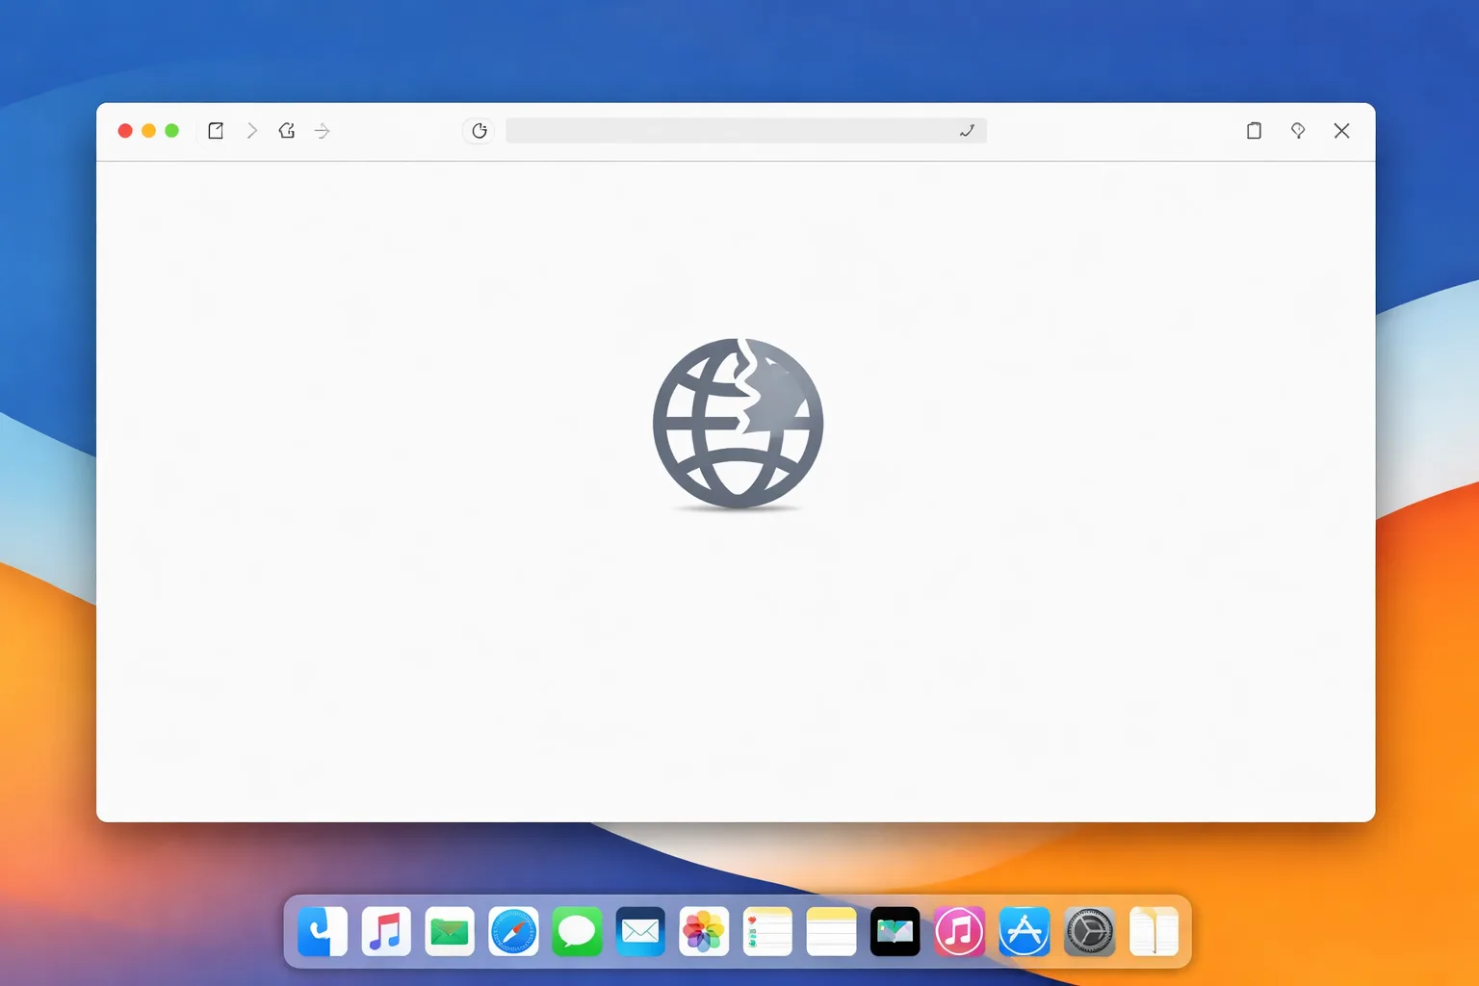Open the yellow-topped Notes app in the dock
Image resolution: width=1479 pixels, height=986 pixels.
(x=831, y=932)
